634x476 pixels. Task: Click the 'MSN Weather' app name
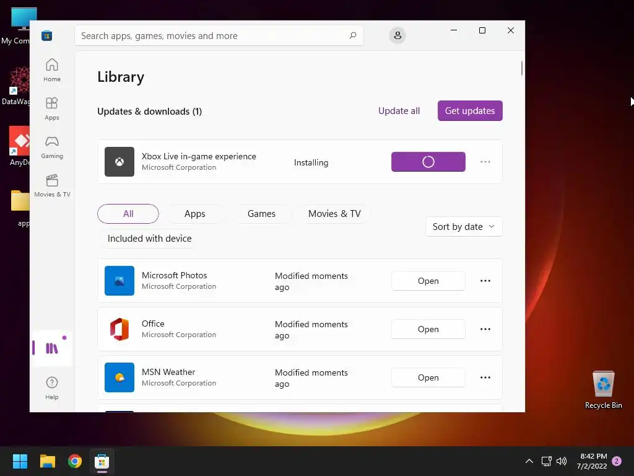(168, 372)
